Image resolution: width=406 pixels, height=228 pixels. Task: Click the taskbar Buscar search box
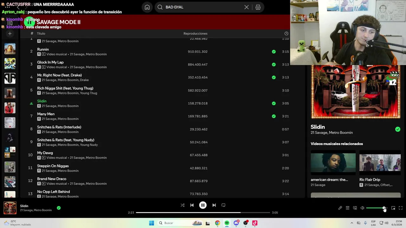point(180,223)
